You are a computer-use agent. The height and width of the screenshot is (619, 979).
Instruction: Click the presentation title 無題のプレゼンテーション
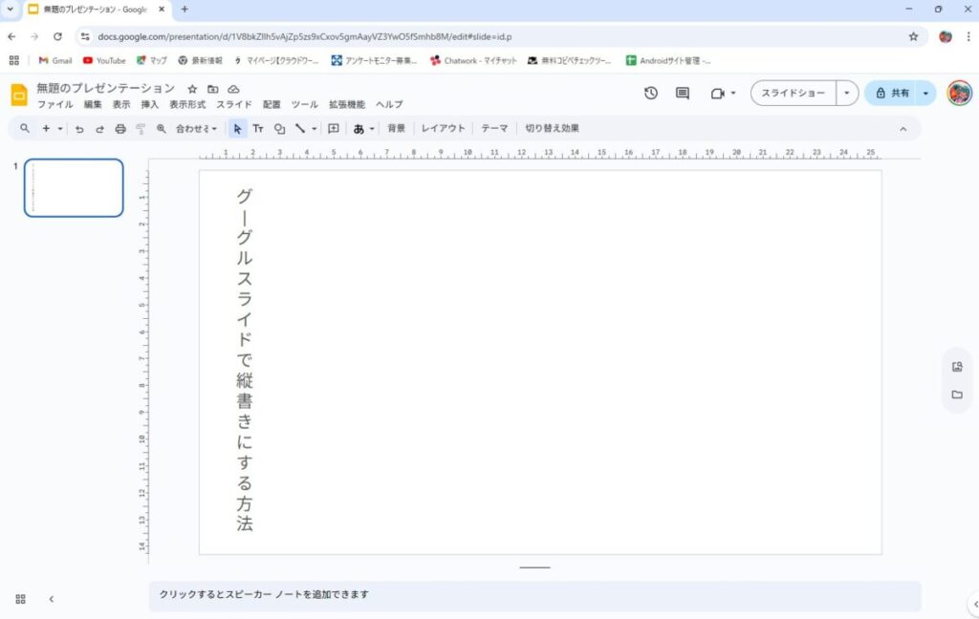click(x=105, y=89)
